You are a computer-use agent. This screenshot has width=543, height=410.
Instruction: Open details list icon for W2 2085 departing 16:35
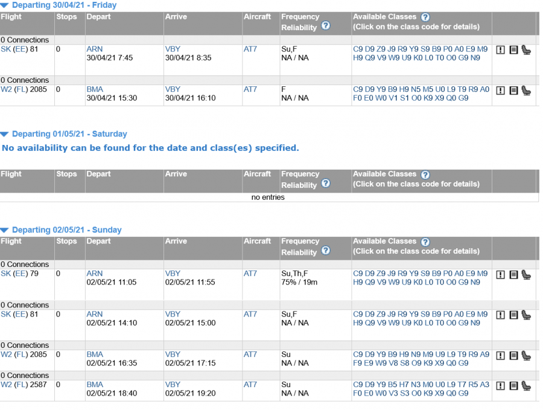point(513,356)
